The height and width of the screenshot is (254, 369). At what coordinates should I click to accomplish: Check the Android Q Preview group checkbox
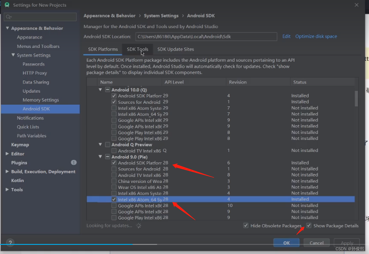point(107,145)
